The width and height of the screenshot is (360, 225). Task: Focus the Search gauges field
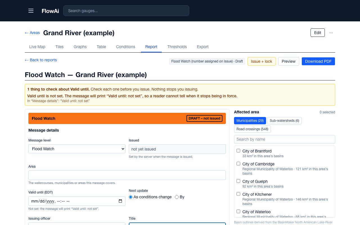(x=126, y=11)
